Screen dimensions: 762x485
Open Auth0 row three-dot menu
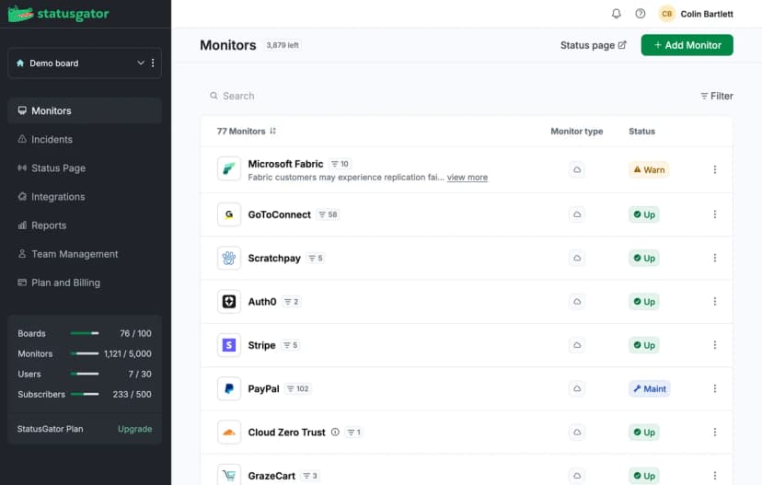point(715,301)
